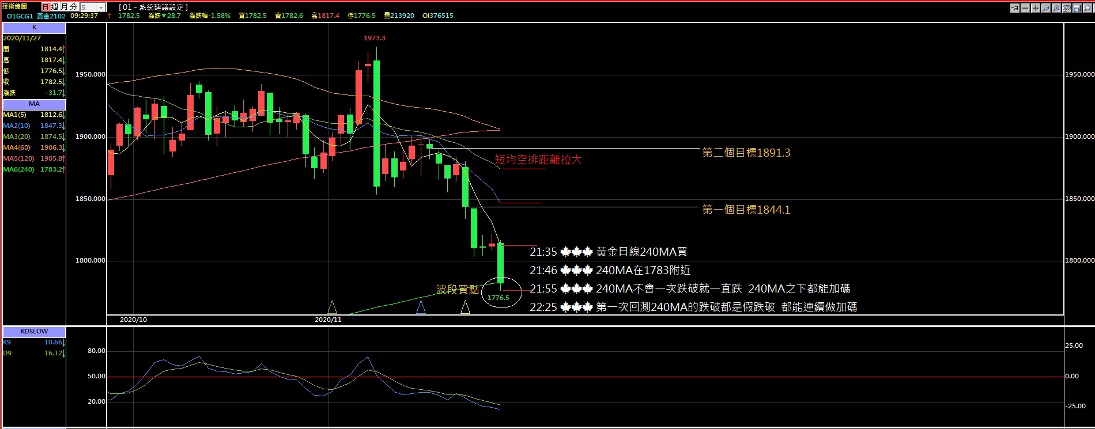
Task: Select the K panel header
Action: 35,28
